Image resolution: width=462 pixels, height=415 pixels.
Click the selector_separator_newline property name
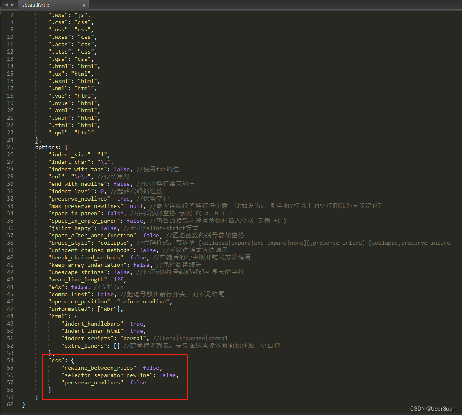pos(106,375)
